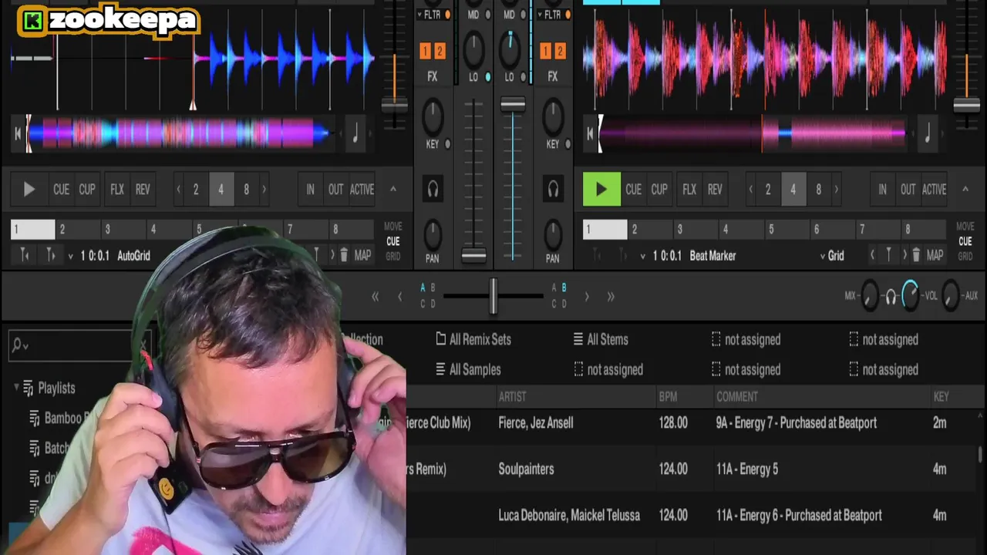Viewport: 987px width, 555px height.
Task: Click the note key-lock icon on left deck
Action: [355, 133]
